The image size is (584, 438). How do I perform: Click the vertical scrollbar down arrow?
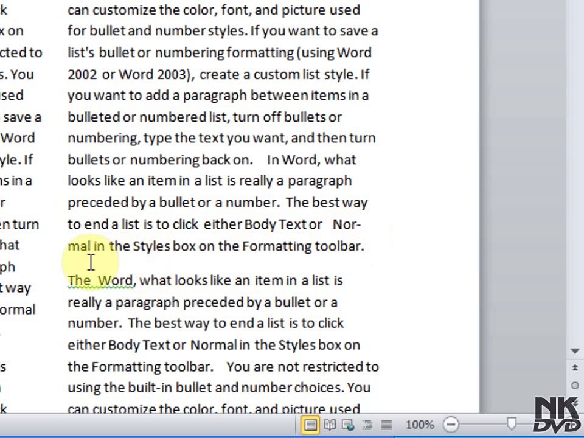coord(575,351)
